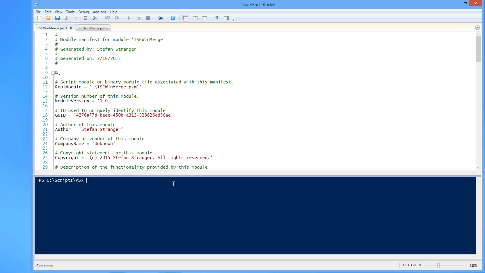Console pane scroll down arrow

pyautogui.click(x=478, y=252)
